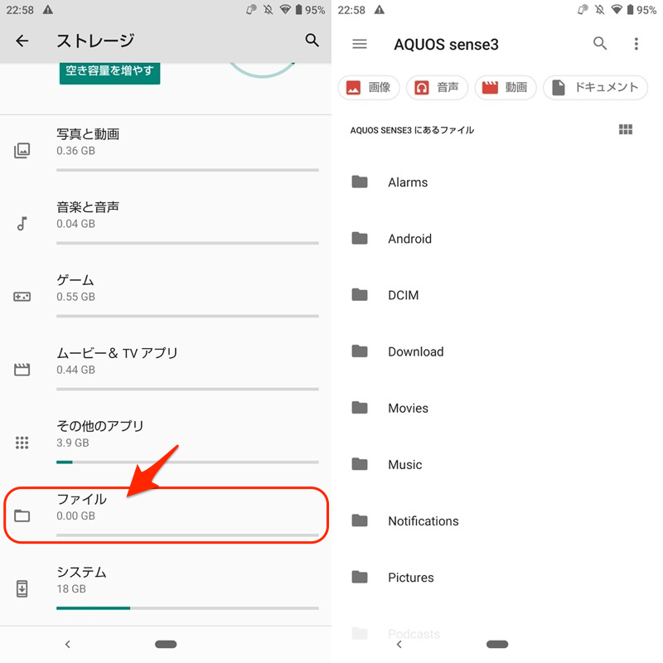The image size is (663, 663).
Task: Click the システム storage usage bar
Action: click(x=187, y=607)
